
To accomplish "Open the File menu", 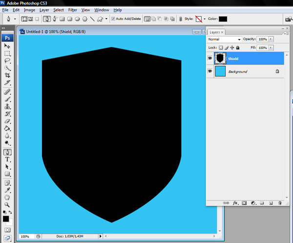I will point(5,10).
